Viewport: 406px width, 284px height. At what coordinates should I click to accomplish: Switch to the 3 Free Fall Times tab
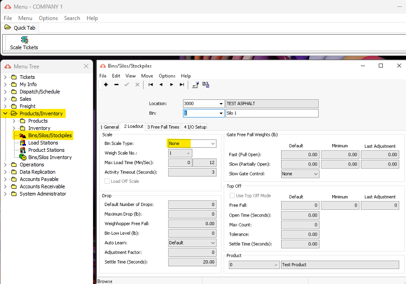(163, 127)
